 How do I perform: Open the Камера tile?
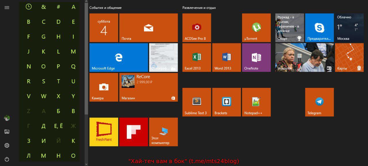(104, 87)
